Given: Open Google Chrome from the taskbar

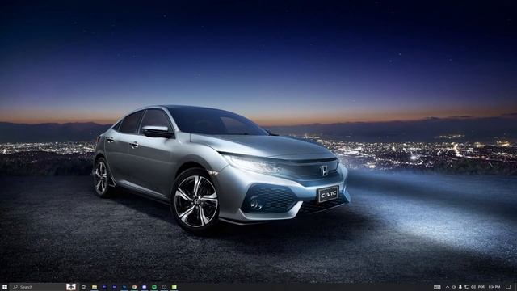Looking at the screenshot, I should tap(134, 287).
